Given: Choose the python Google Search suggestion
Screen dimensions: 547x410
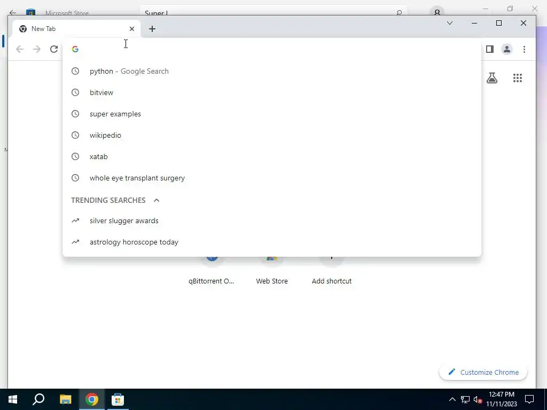Looking at the screenshot, I should [x=272, y=71].
